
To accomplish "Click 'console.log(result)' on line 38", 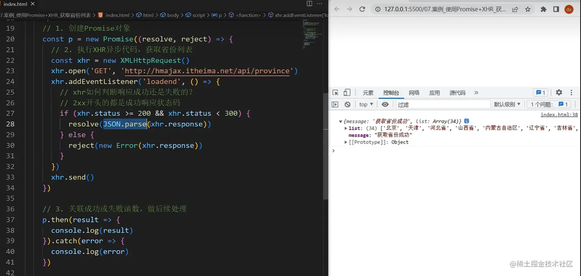I will click(x=92, y=230).
